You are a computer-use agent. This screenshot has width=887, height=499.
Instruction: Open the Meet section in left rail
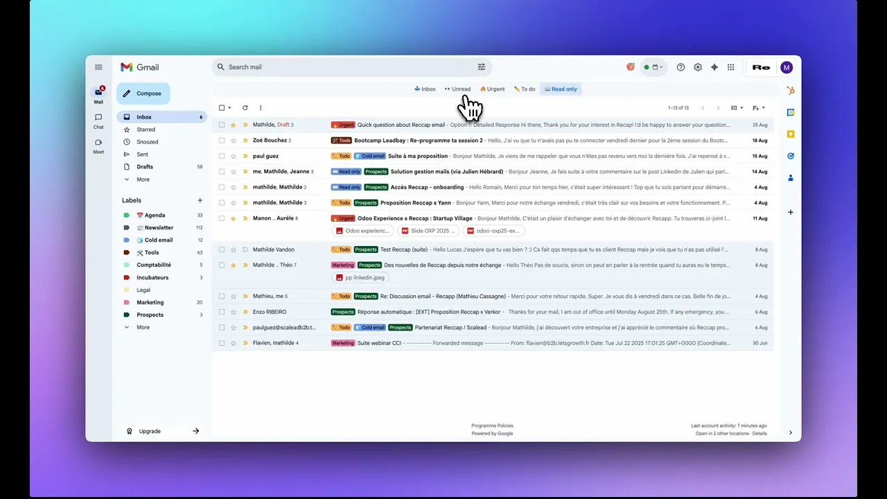click(98, 146)
